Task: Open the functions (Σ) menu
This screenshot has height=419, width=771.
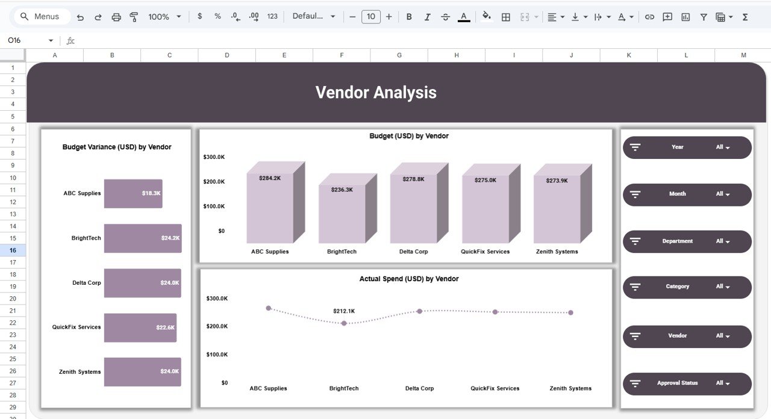Action: point(744,16)
